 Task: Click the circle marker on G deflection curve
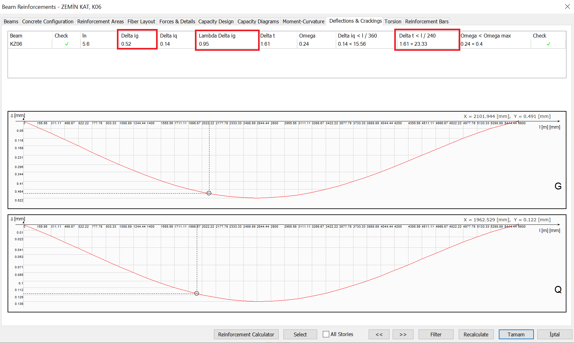coord(209,193)
